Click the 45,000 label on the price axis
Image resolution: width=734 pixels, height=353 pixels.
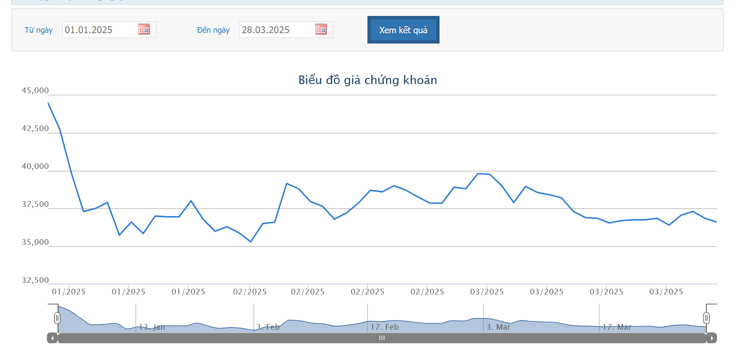pos(35,91)
